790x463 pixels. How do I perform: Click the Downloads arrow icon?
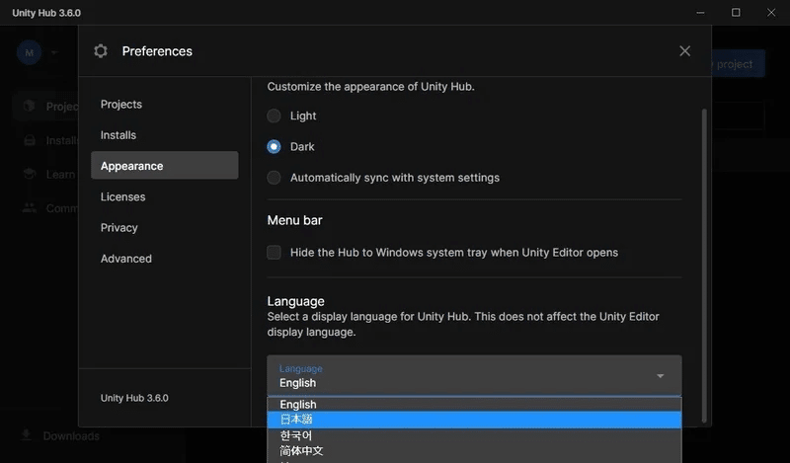[x=27, y=435]
